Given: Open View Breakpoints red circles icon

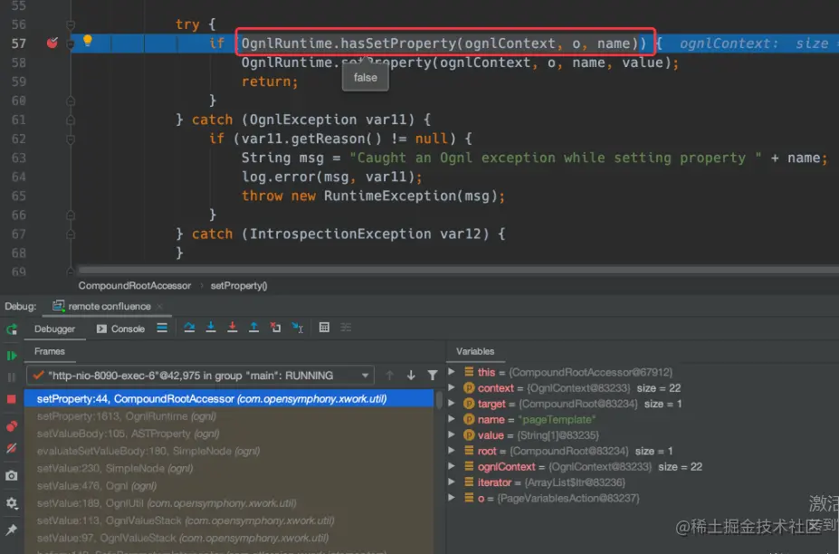Looking at the screenshot, I should 11,426.
